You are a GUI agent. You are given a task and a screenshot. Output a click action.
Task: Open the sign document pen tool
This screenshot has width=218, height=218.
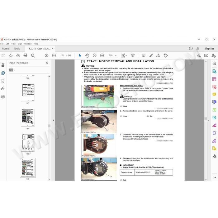point(158,56)
